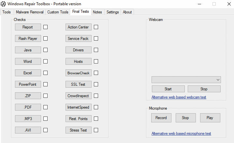Run the .MP3 playback test
Screen dimensions: 234x143
coord(28,119)
